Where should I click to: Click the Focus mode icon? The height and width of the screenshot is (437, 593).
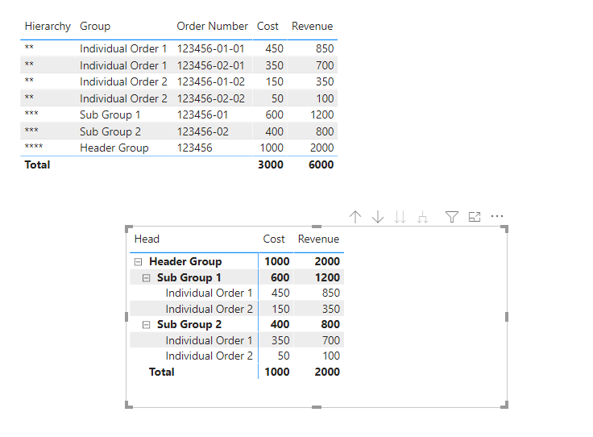click(475, 217)
